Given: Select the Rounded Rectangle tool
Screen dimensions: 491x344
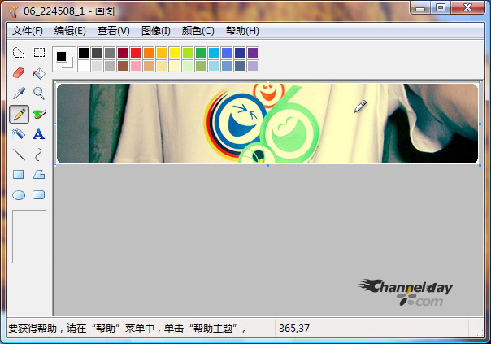Looking at the screenshot, I should pos(39,195).
